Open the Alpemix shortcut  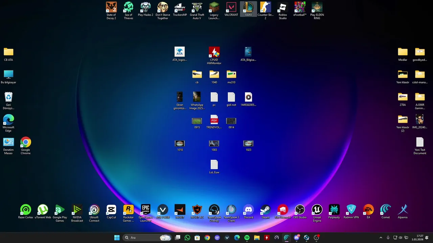point(403,212)
